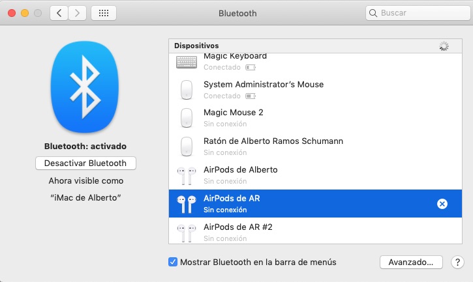Click the System Administrator's Mouse battery indicator
Viewport: 473px width, 282px height.
(x=251, y=96)
